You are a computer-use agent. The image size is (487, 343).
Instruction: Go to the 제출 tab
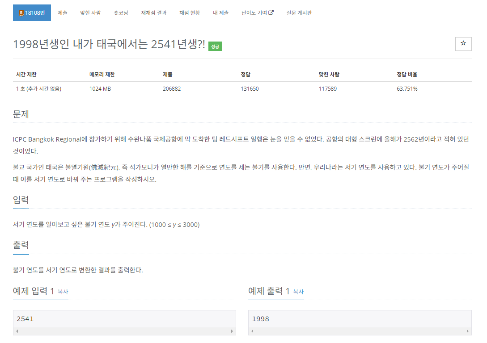pyautogui.click(x=63, y=13)
